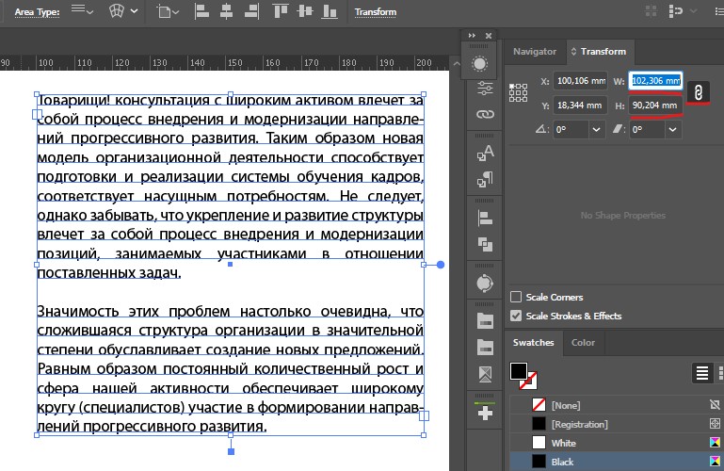The width and height of the screenshot is (724, 471).
Task: Expand the collapsed panel dock arrows
Action: (x=472, y=36)
